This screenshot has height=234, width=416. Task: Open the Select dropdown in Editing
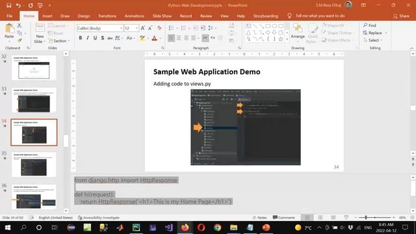click(373, 40)
